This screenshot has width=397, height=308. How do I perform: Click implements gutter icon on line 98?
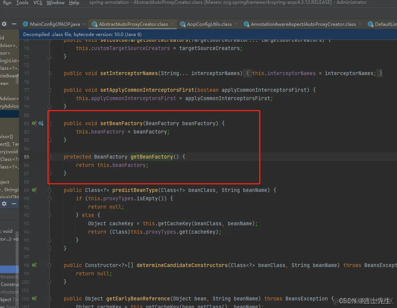34,265
